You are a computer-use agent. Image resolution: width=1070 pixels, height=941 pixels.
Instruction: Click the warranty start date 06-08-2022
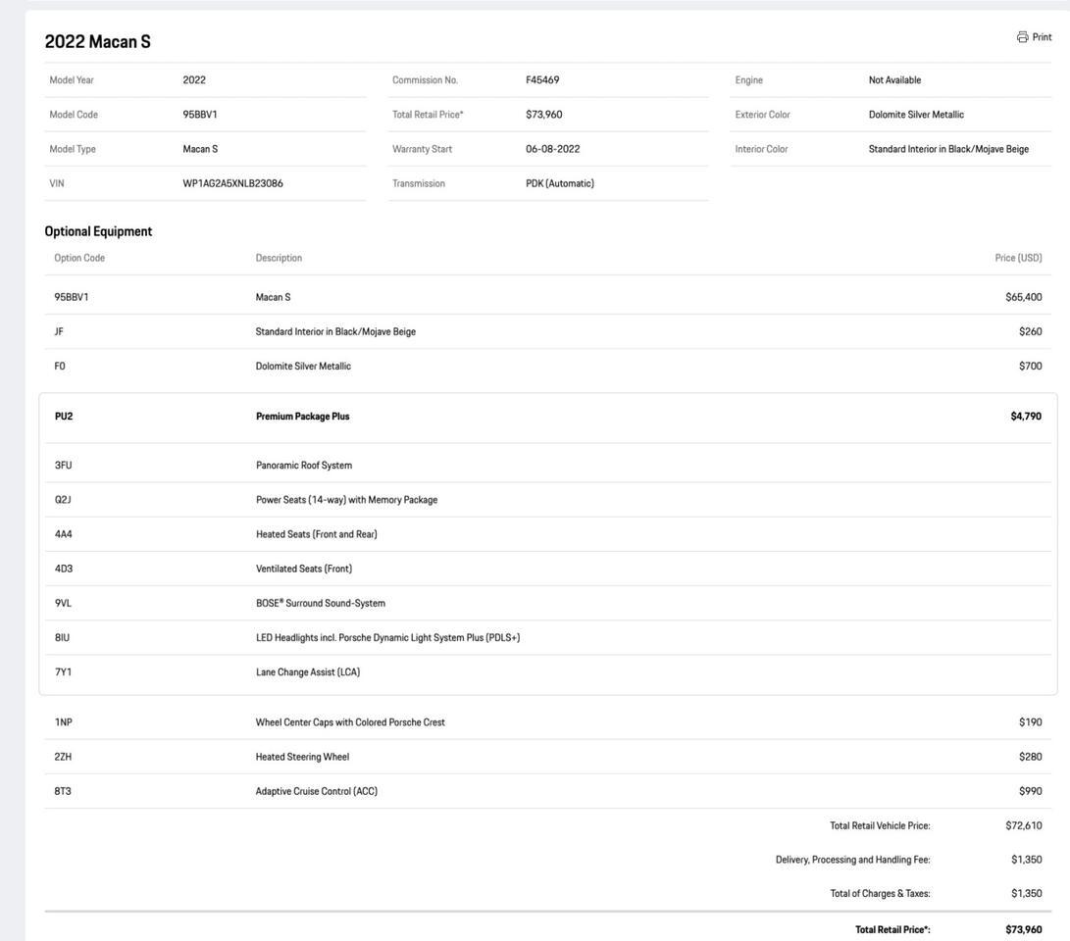pyautogui.click(x=552, y=149)
